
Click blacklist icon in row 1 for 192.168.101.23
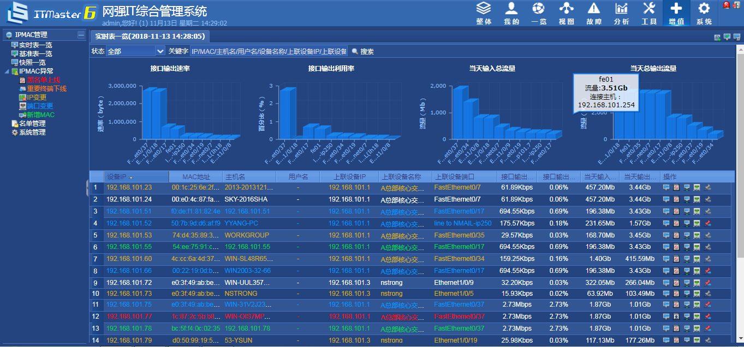tap(676, 187)
